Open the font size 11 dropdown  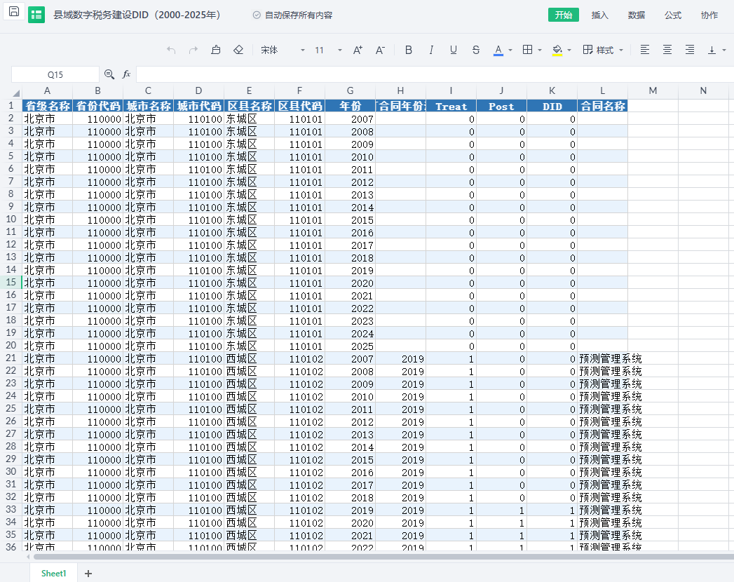coord(328,50)
